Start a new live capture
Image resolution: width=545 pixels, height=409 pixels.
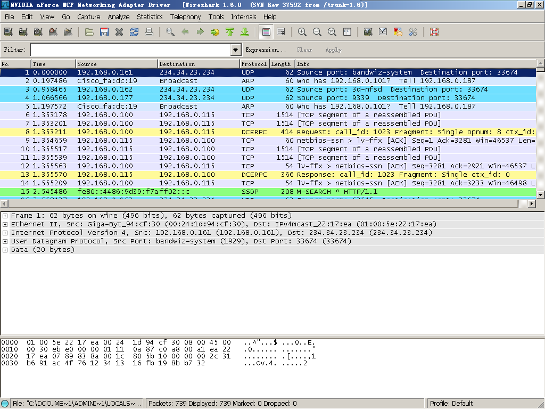tap(38, 32)
